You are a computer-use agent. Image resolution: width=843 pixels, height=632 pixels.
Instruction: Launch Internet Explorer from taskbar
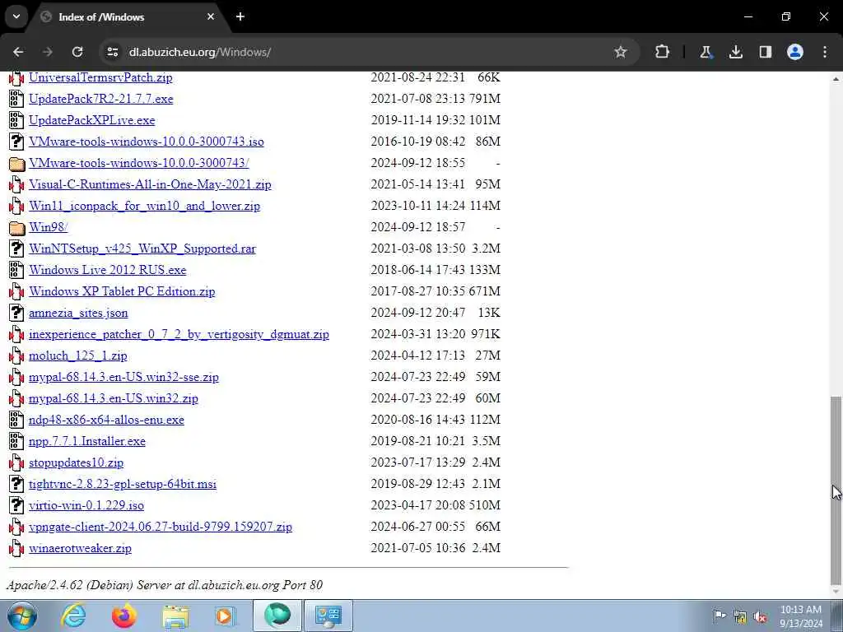73,616
